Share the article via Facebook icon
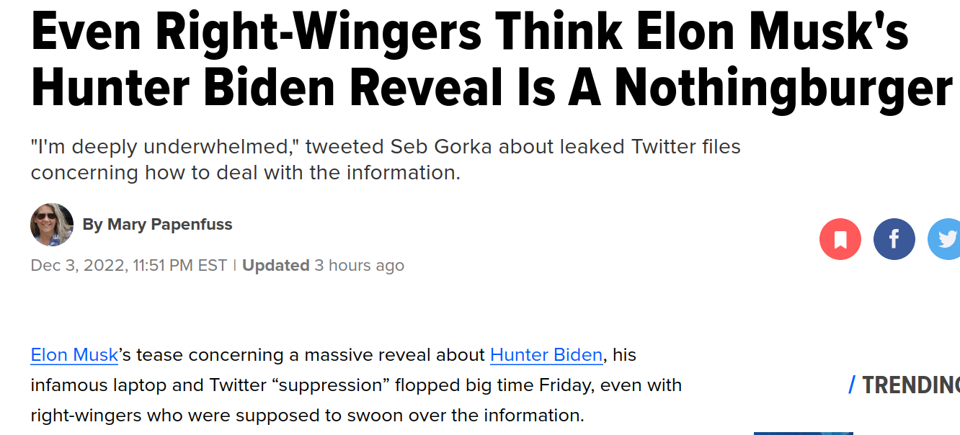This screenshot has width=960, height=435. 894,238
